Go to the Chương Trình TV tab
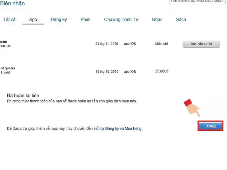 click(121, 20)
